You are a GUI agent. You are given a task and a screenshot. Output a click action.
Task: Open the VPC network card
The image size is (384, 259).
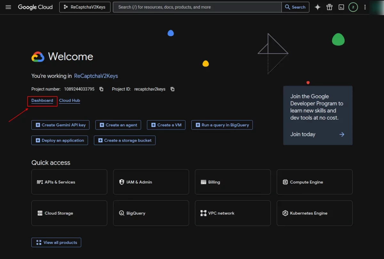pos(233,213)
